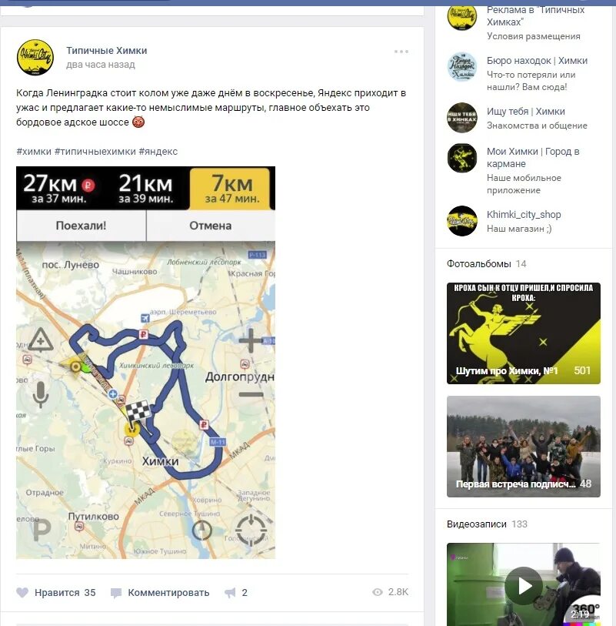Open the Видеозаписи section header
Image resolution: width=616 pixels, height=626 pixels.
tap(477, 524)
